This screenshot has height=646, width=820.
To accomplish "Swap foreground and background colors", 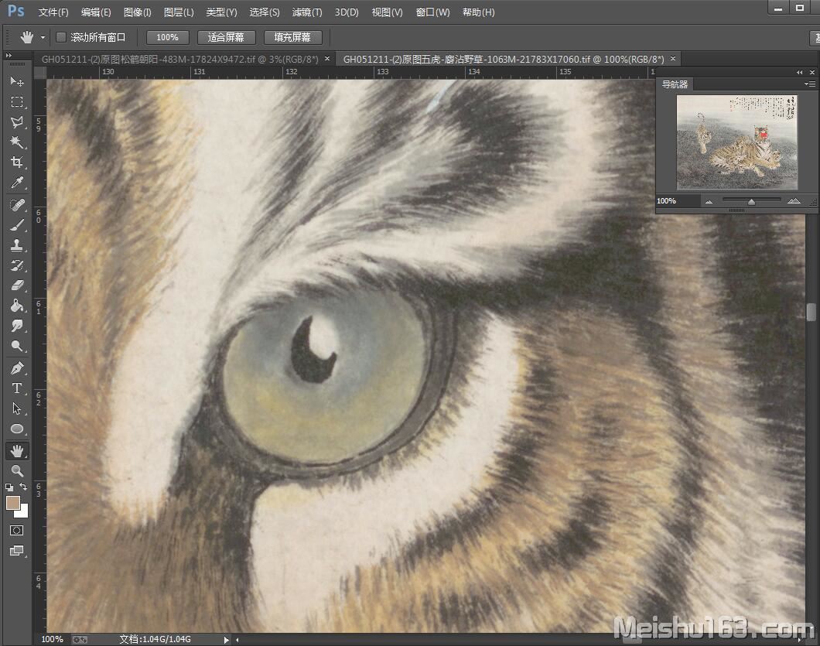I will click(x=23, y=487).
